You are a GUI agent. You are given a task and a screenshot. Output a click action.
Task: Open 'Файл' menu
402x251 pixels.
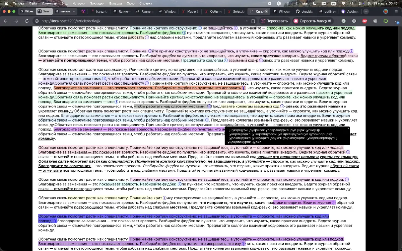click(33, 3)
